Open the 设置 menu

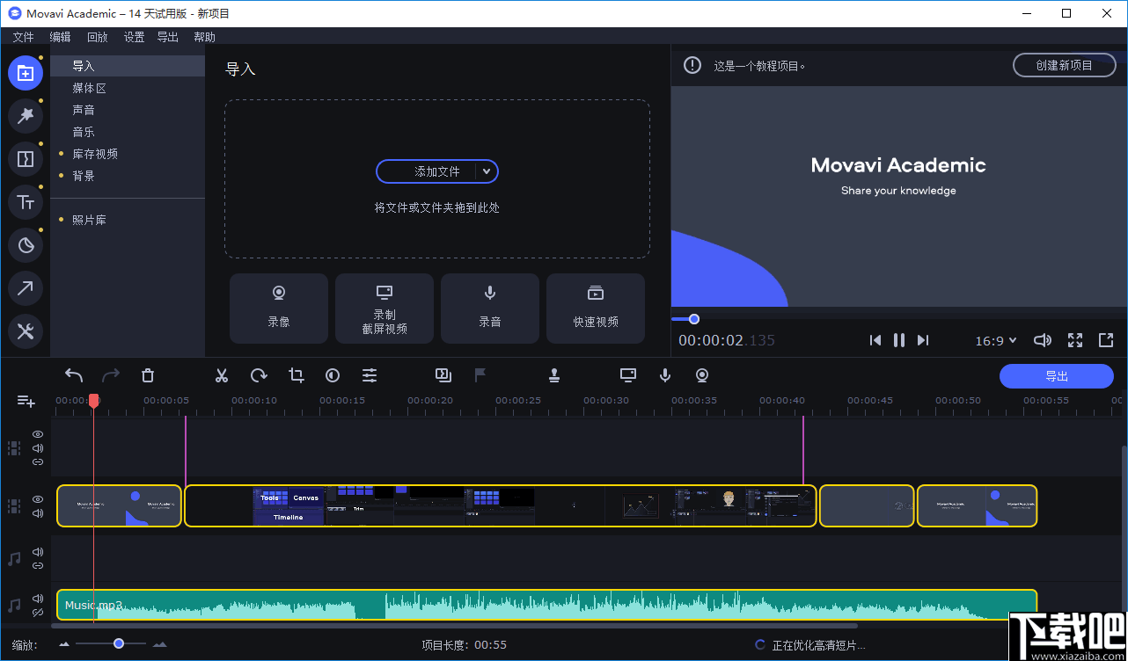coord(134,37)
